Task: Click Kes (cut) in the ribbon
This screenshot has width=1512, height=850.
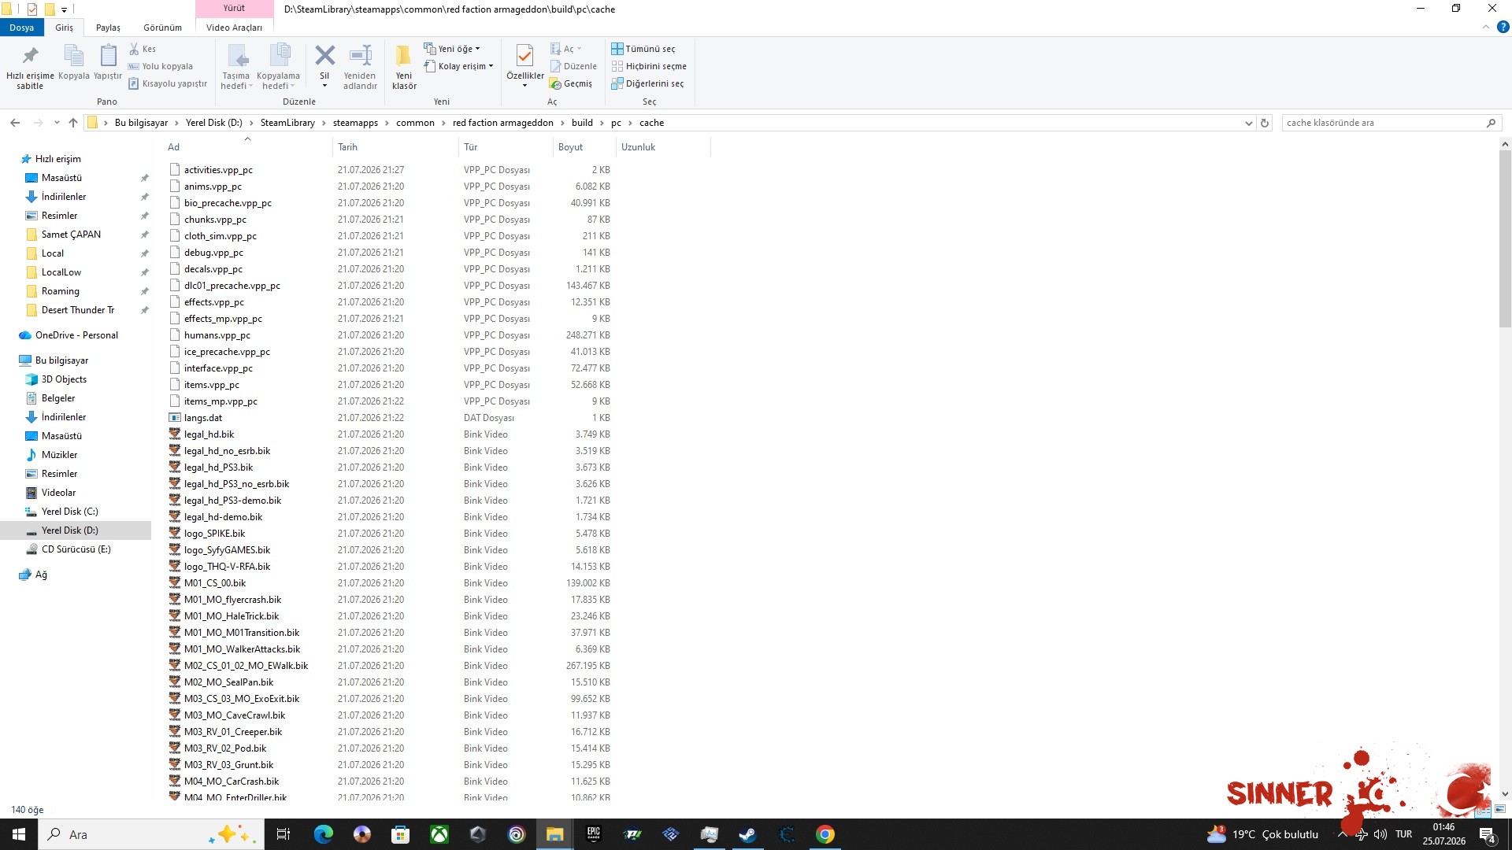Action: tap(143, 49)
